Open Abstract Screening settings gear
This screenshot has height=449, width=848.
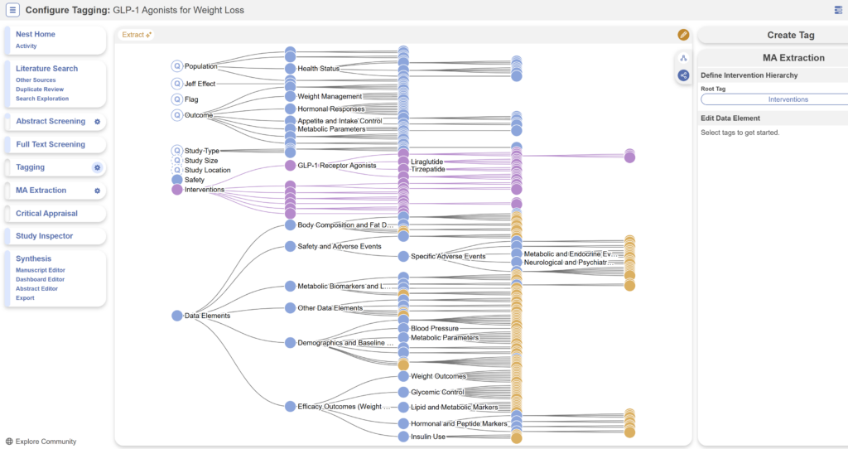point(98,122)
